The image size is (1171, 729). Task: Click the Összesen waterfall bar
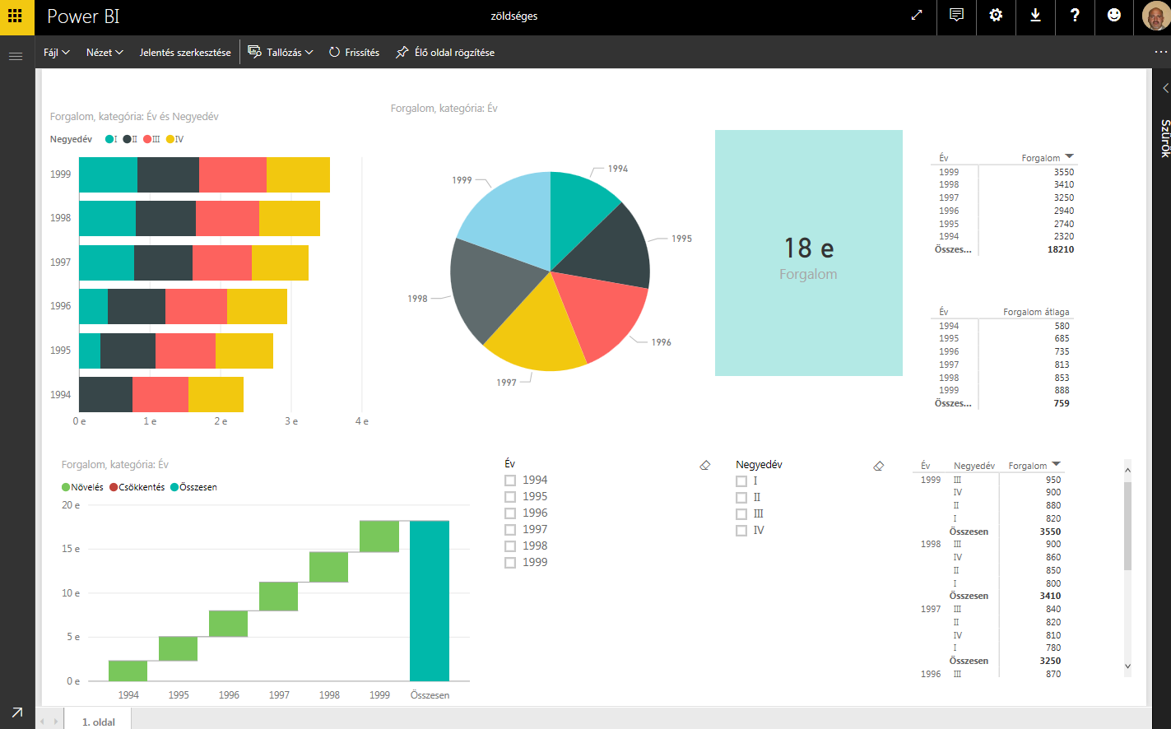coord(430,601)
